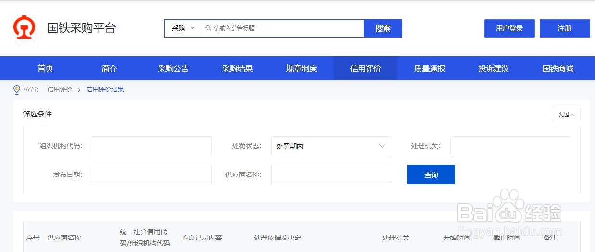Click the 搜索 button
Viewport: 595px width, 252px height.
click(x=383, y=28)
